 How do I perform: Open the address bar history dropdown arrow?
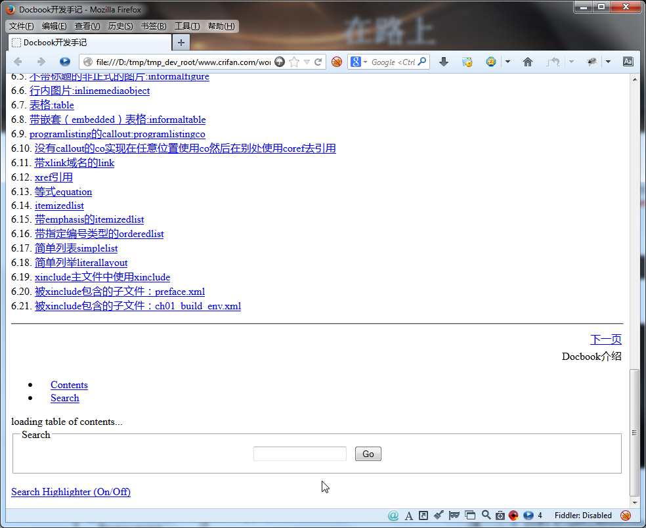pyautogui.click(x=307, y=62)
